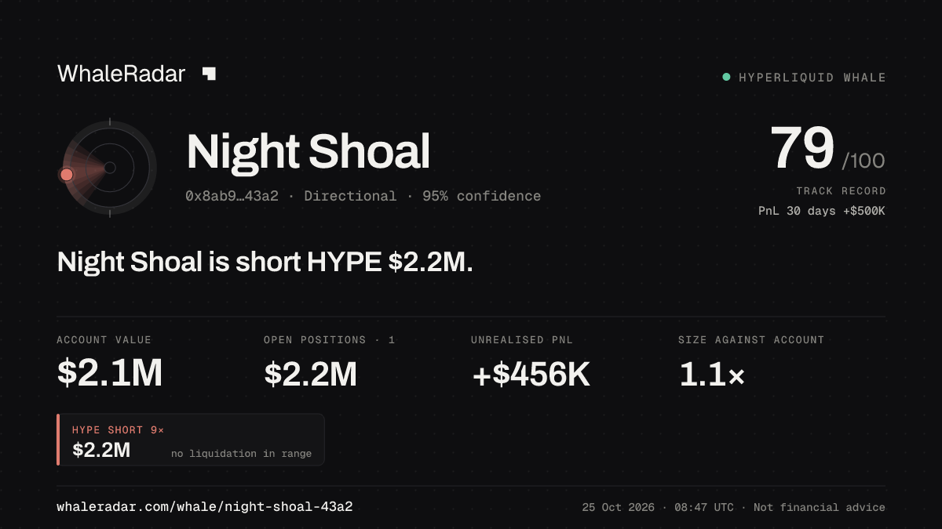Click the SIZE AGAINST ACCOUNT label
Image resolution: width=942 pixels, height=529 pixels.
[x=751, y=340]
